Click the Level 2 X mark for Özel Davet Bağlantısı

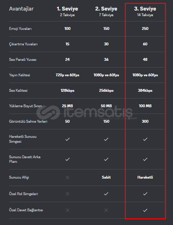(106, 210)
